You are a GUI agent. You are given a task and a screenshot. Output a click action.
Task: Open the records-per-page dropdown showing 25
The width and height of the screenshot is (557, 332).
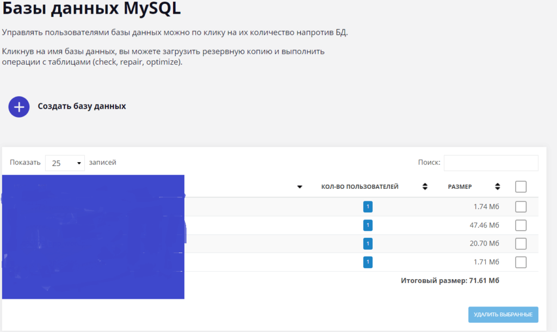pos(65,163)
